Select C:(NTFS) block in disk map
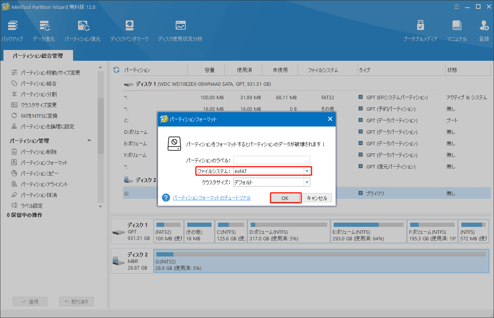The height and width of the screenshot is (318, 494). (231, 231)
